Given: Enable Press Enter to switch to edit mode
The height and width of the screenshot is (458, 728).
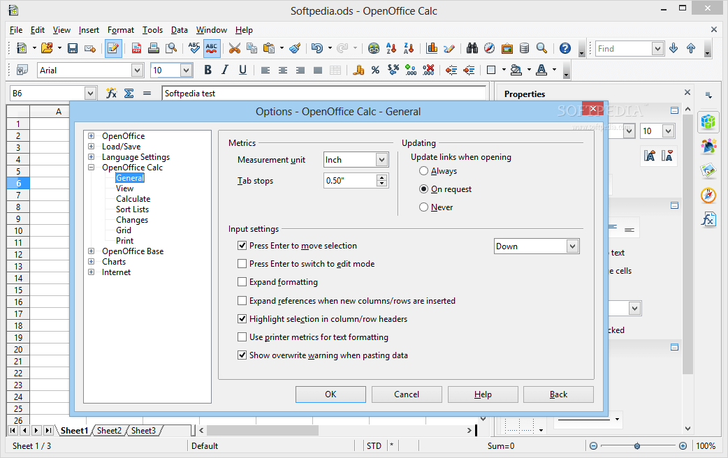Looking at the screenshot, I should click(x=242, y=264).
